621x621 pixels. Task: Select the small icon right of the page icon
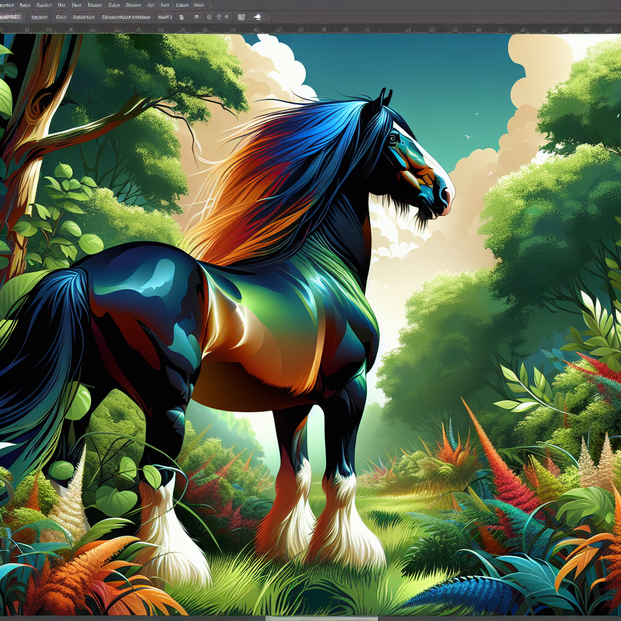(x=197, y=17)
